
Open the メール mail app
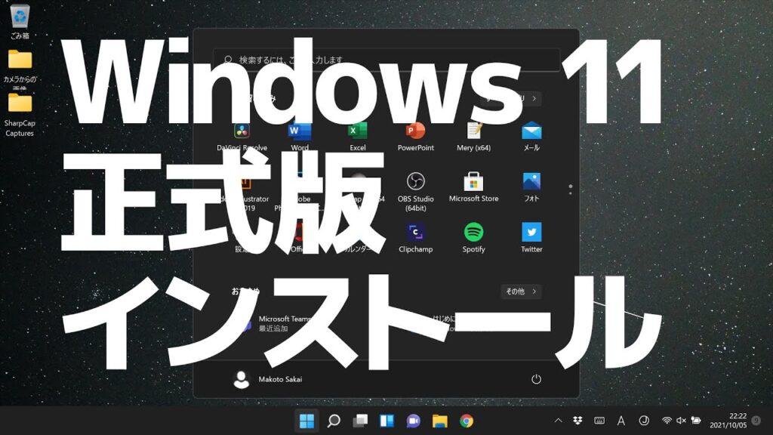[531, 137]
